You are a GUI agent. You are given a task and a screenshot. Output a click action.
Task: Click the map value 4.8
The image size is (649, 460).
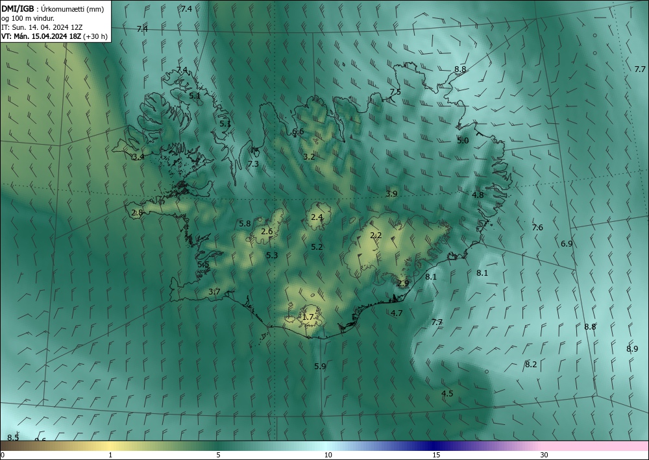coord(478,195)
